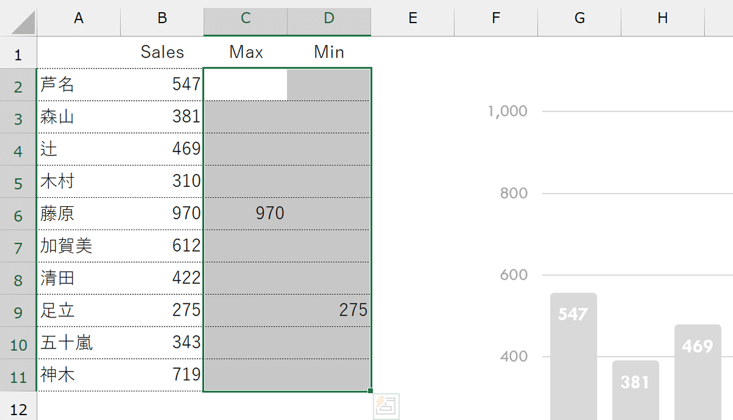Viewport: 733px width, 420px height.
Task: Select the cell containing 森山
Action: 79,117
